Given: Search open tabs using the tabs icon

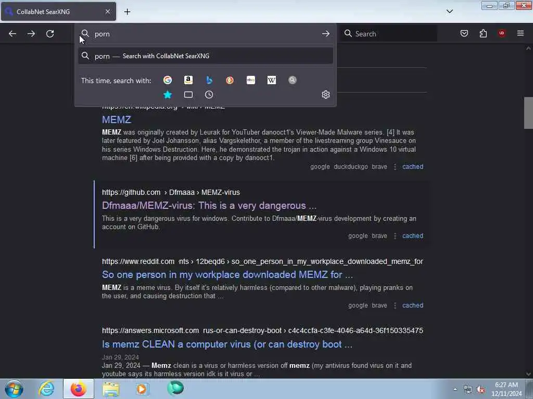Looking at the screenshot, I should pos(188,95).
